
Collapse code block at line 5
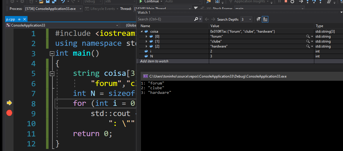52,74
